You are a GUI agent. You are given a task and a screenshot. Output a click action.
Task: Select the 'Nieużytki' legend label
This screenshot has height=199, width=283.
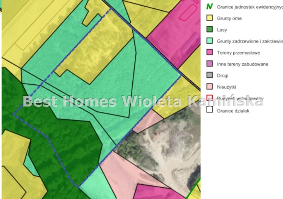click(226, 87)
